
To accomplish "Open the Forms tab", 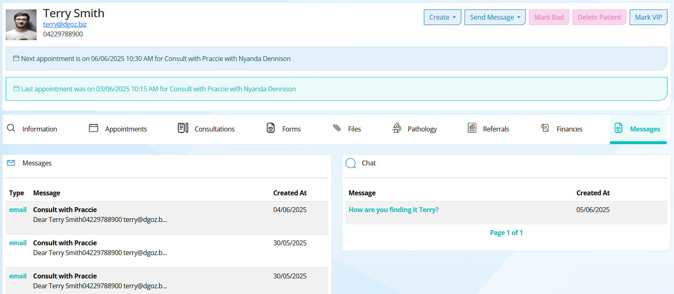I will [291, 129].
